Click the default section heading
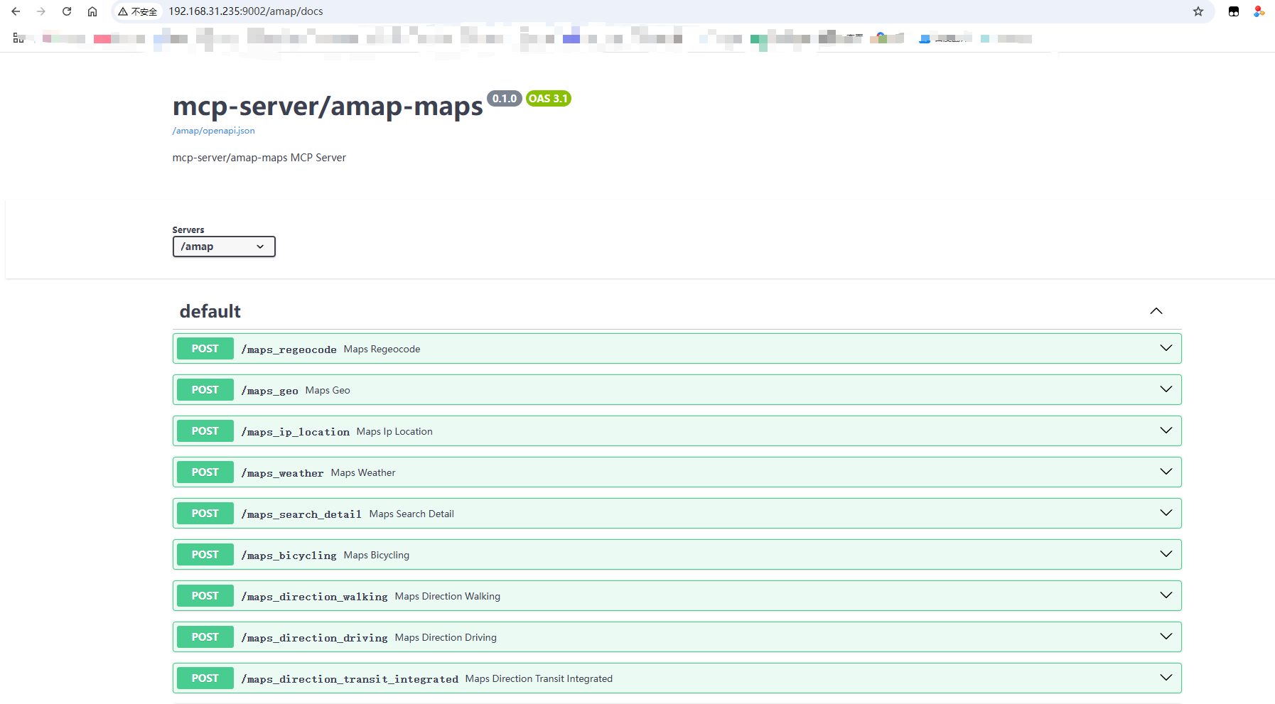The width and height of the screenshot is (1275, 704). (x=210, y=311)
